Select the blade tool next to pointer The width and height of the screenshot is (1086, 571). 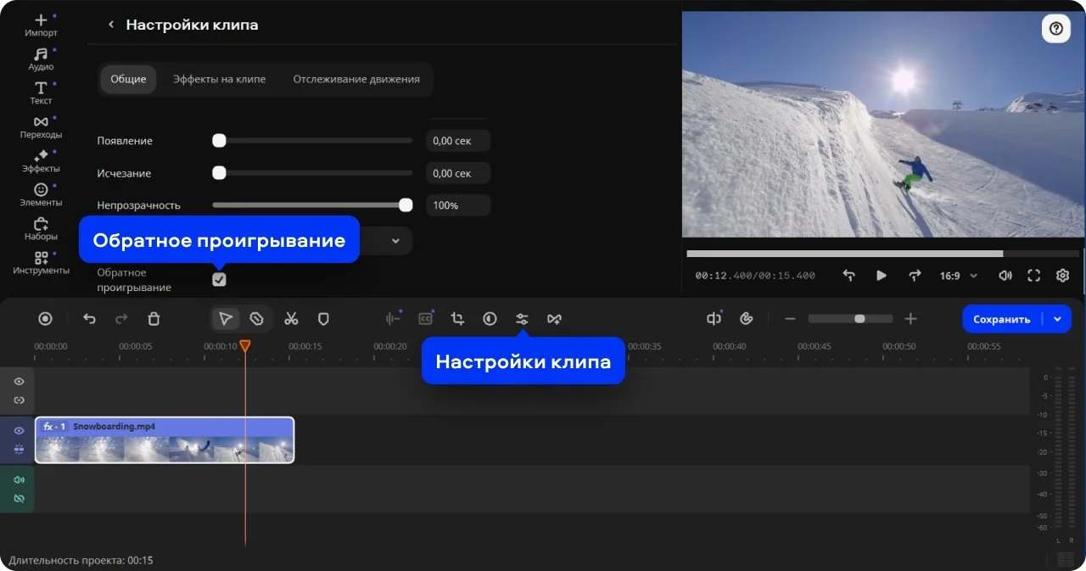[x=256, y=319]
